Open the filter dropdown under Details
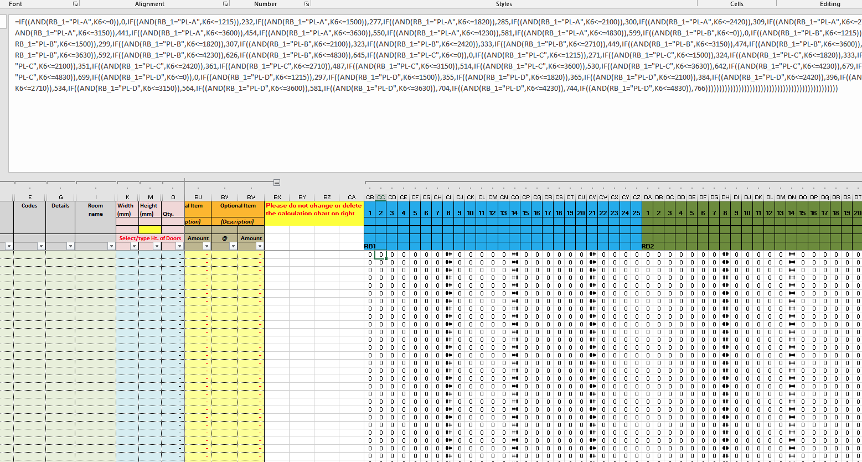Viewport: 862px width, 462px height. (x=70, y=246)
